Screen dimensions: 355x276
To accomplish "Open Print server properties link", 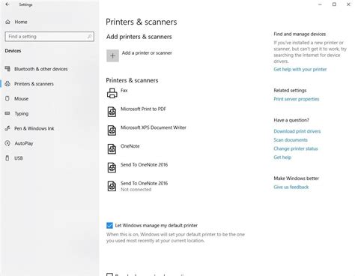I will pyautogui.click(x=296, y=99).
